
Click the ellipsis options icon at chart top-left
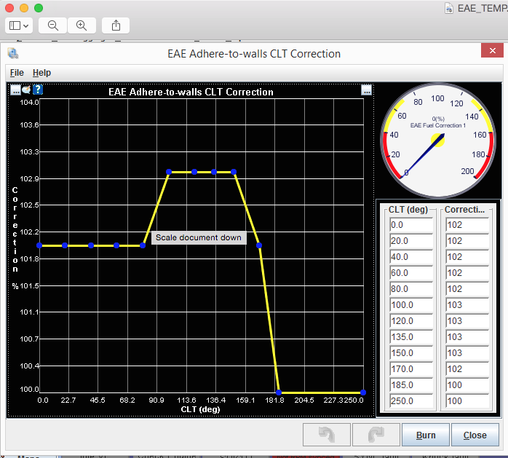tap(15, 90)
